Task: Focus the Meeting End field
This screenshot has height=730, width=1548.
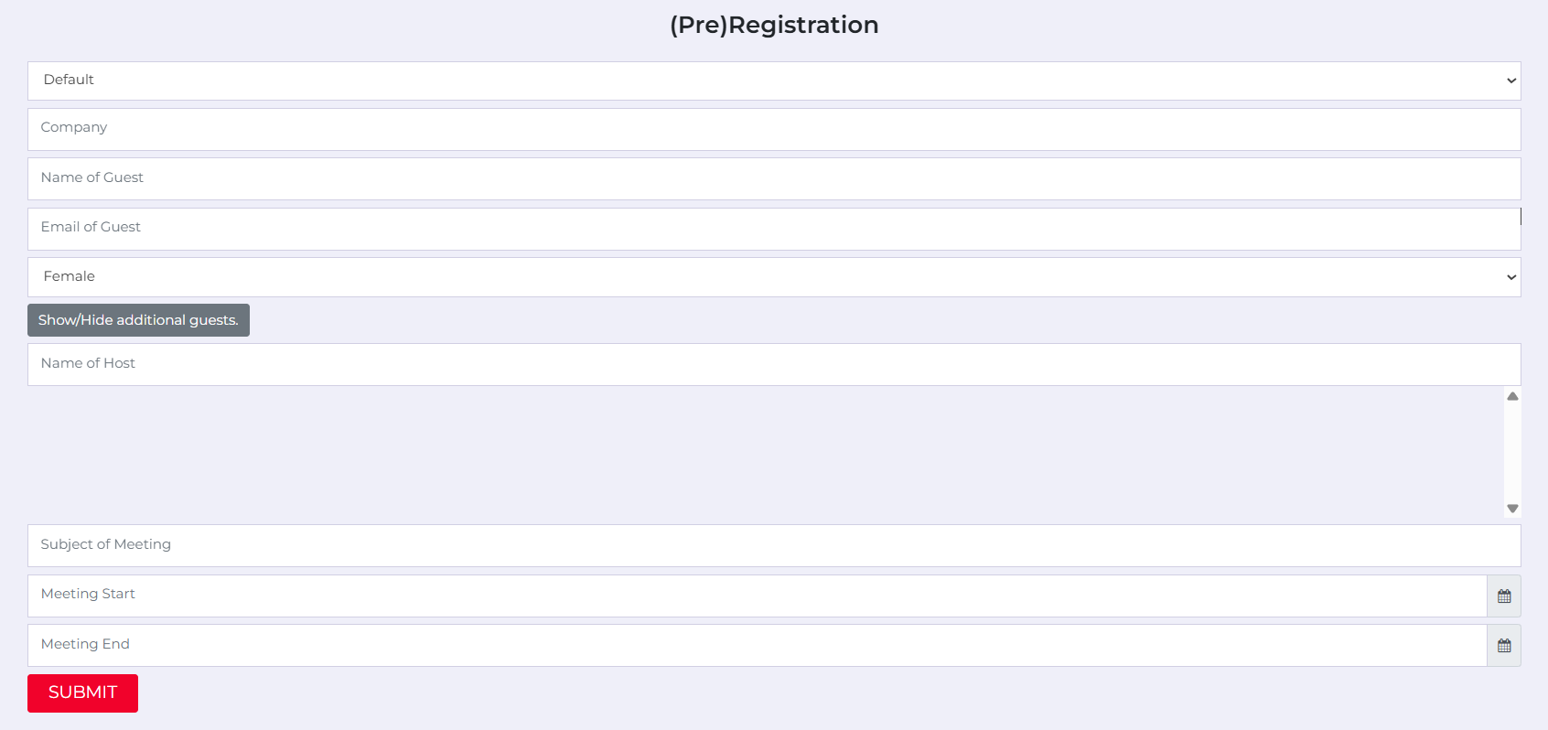Action: click(758, 646)
